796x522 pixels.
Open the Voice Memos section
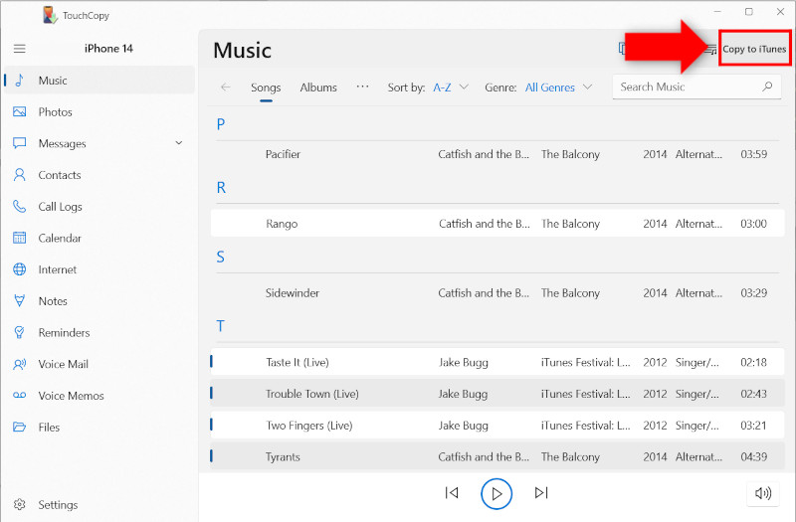point(99,395)
